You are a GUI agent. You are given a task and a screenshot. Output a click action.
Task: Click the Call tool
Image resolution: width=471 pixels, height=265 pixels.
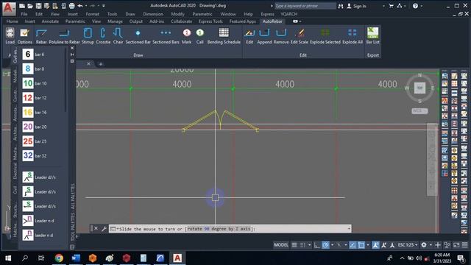pyautogui.click(x=199, y=36)
